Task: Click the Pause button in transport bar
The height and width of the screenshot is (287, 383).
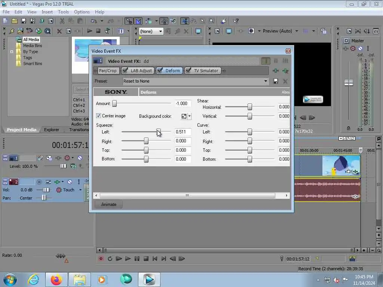Action: pos(137,259)
